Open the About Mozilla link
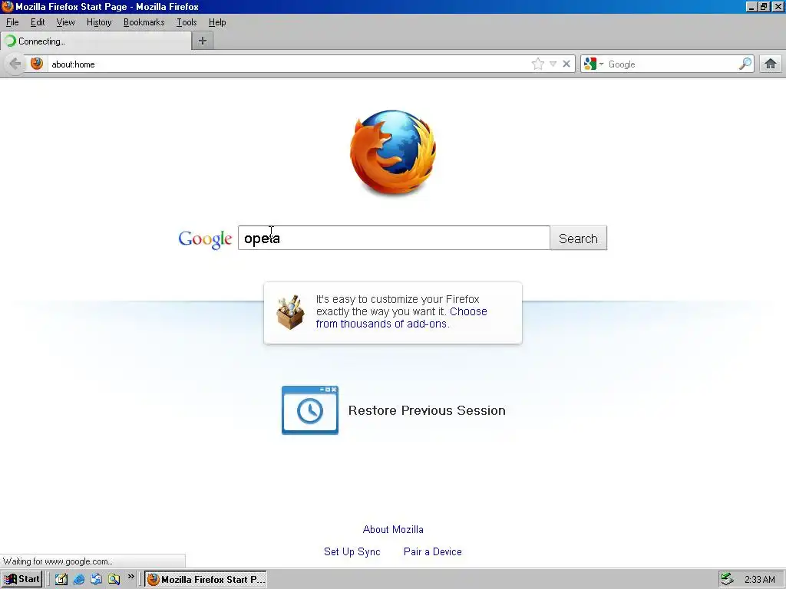Screen dimensions: 786x589 click(x=393, y=529)
